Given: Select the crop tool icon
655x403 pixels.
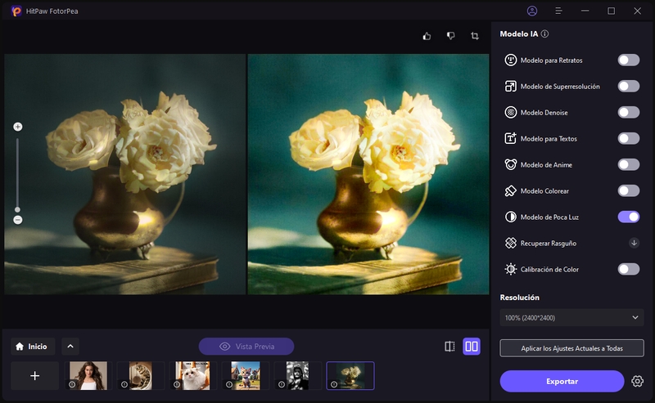Looking at the screenshot, I should [x=475, y=36].
